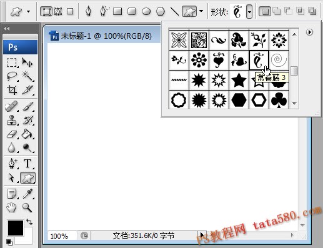Toggle the shape picker dropdown arrow
This screenshot has width=323, height=248.
[x=249, y=11]
